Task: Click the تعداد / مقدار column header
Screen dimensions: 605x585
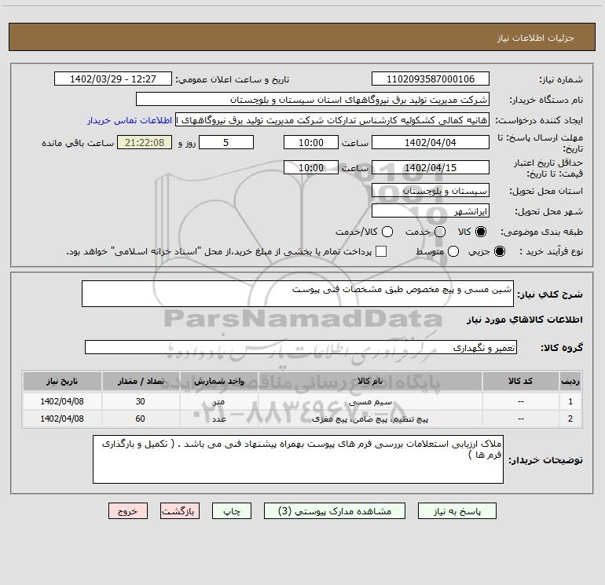Action: click(141, 381)
